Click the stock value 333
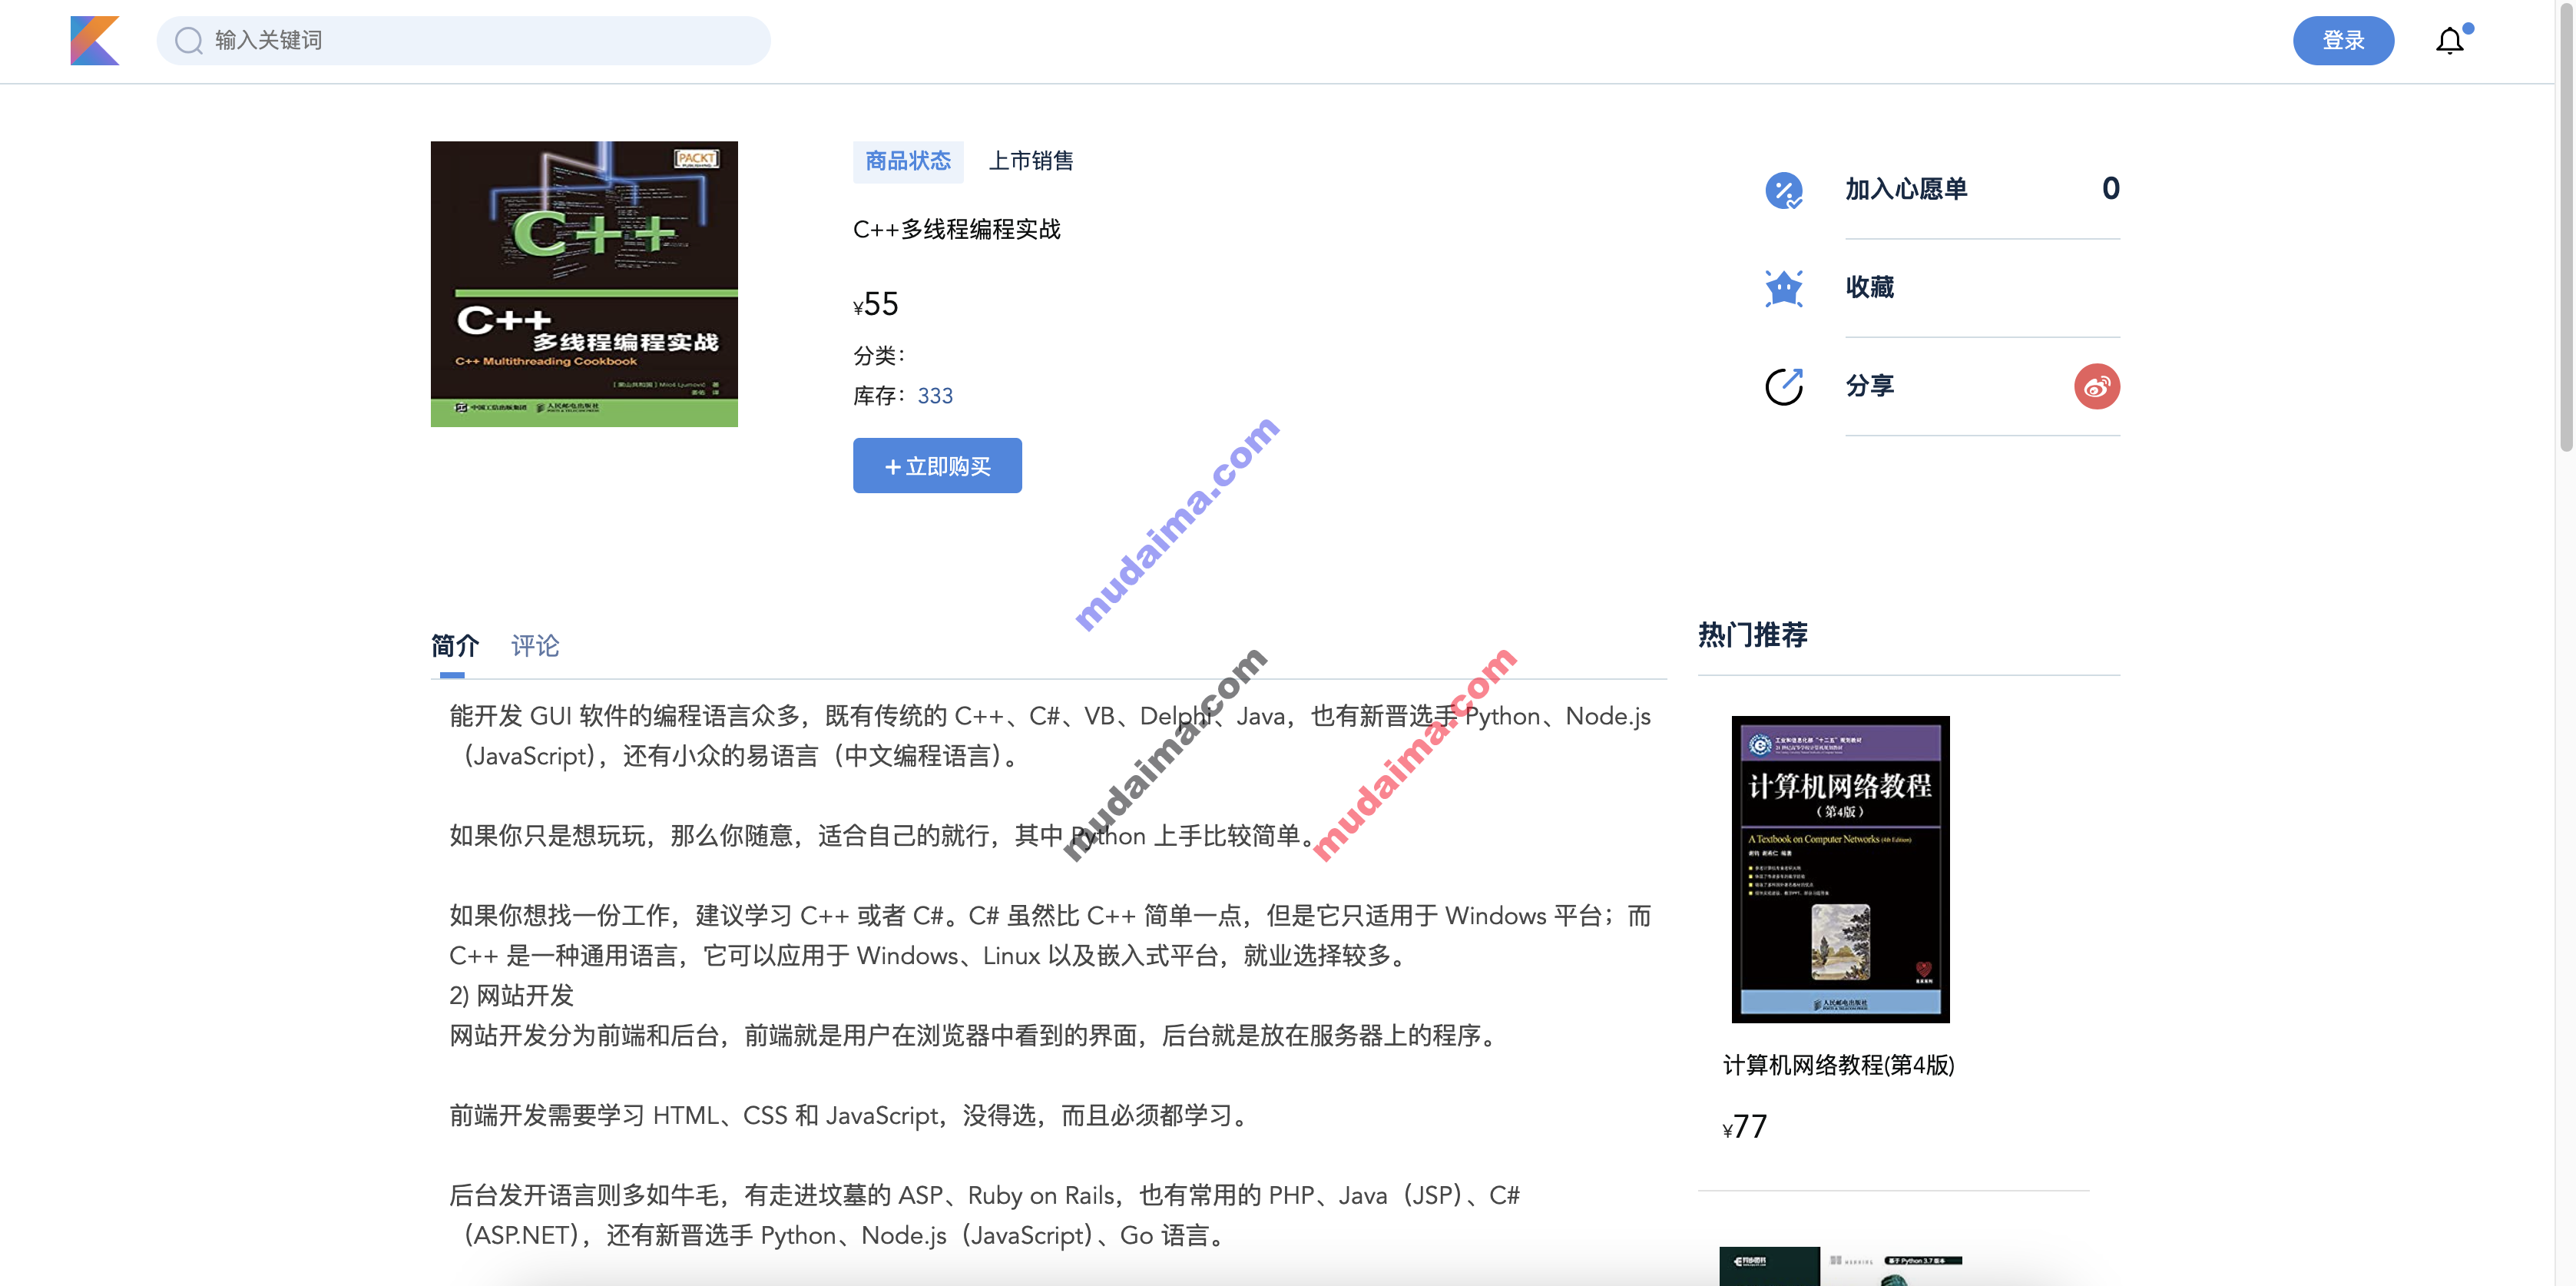This screenshot has width=2576, height=1286. (x=935, y=396)
